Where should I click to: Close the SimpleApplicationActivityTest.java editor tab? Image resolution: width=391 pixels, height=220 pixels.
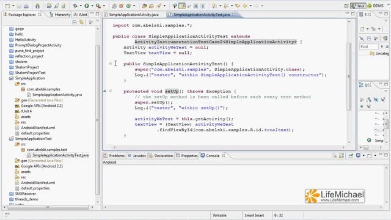pyautogui.click(x=233, y=15)
